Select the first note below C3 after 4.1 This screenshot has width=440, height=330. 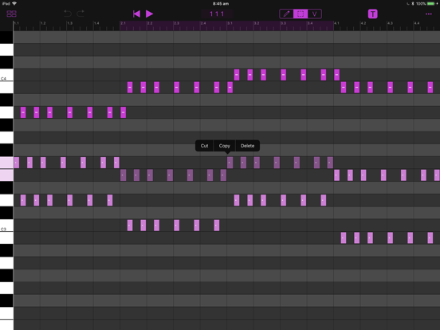344,238
